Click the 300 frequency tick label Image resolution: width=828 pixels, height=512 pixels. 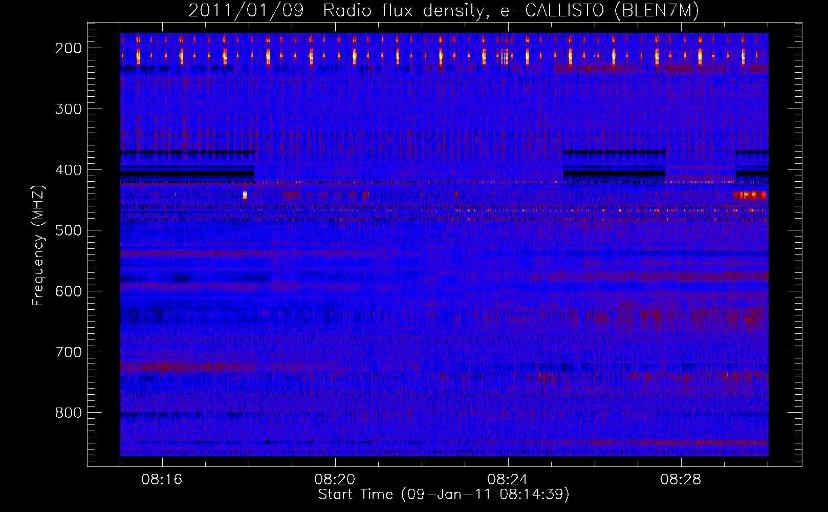tap(69, 109)
